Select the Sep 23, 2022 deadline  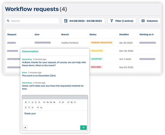coord(126,67)
